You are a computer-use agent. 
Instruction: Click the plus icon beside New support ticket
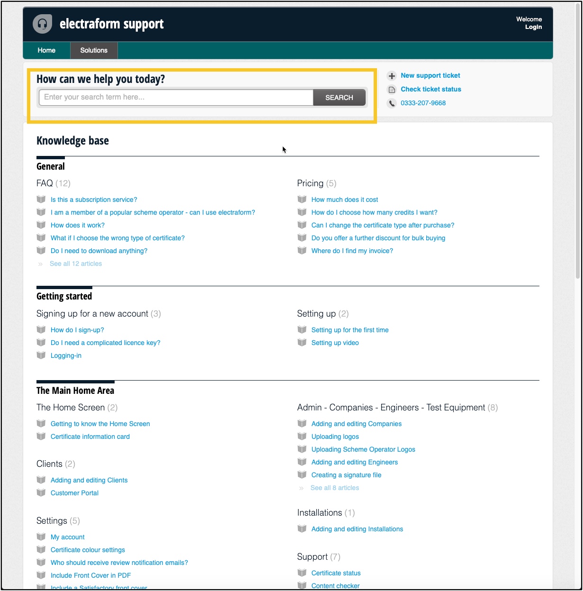point(392,76)
